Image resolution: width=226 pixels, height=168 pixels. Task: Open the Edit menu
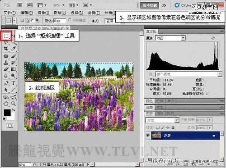[27, 13]
